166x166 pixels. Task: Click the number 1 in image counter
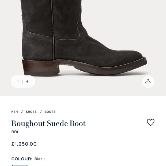19,81
